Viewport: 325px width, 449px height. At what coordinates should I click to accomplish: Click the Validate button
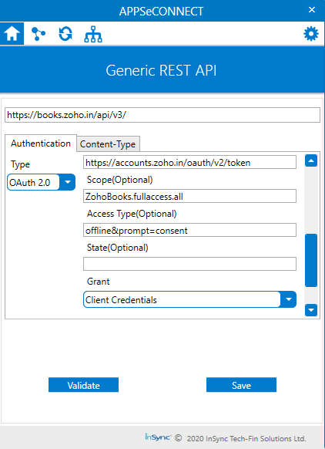coord(83,385)
